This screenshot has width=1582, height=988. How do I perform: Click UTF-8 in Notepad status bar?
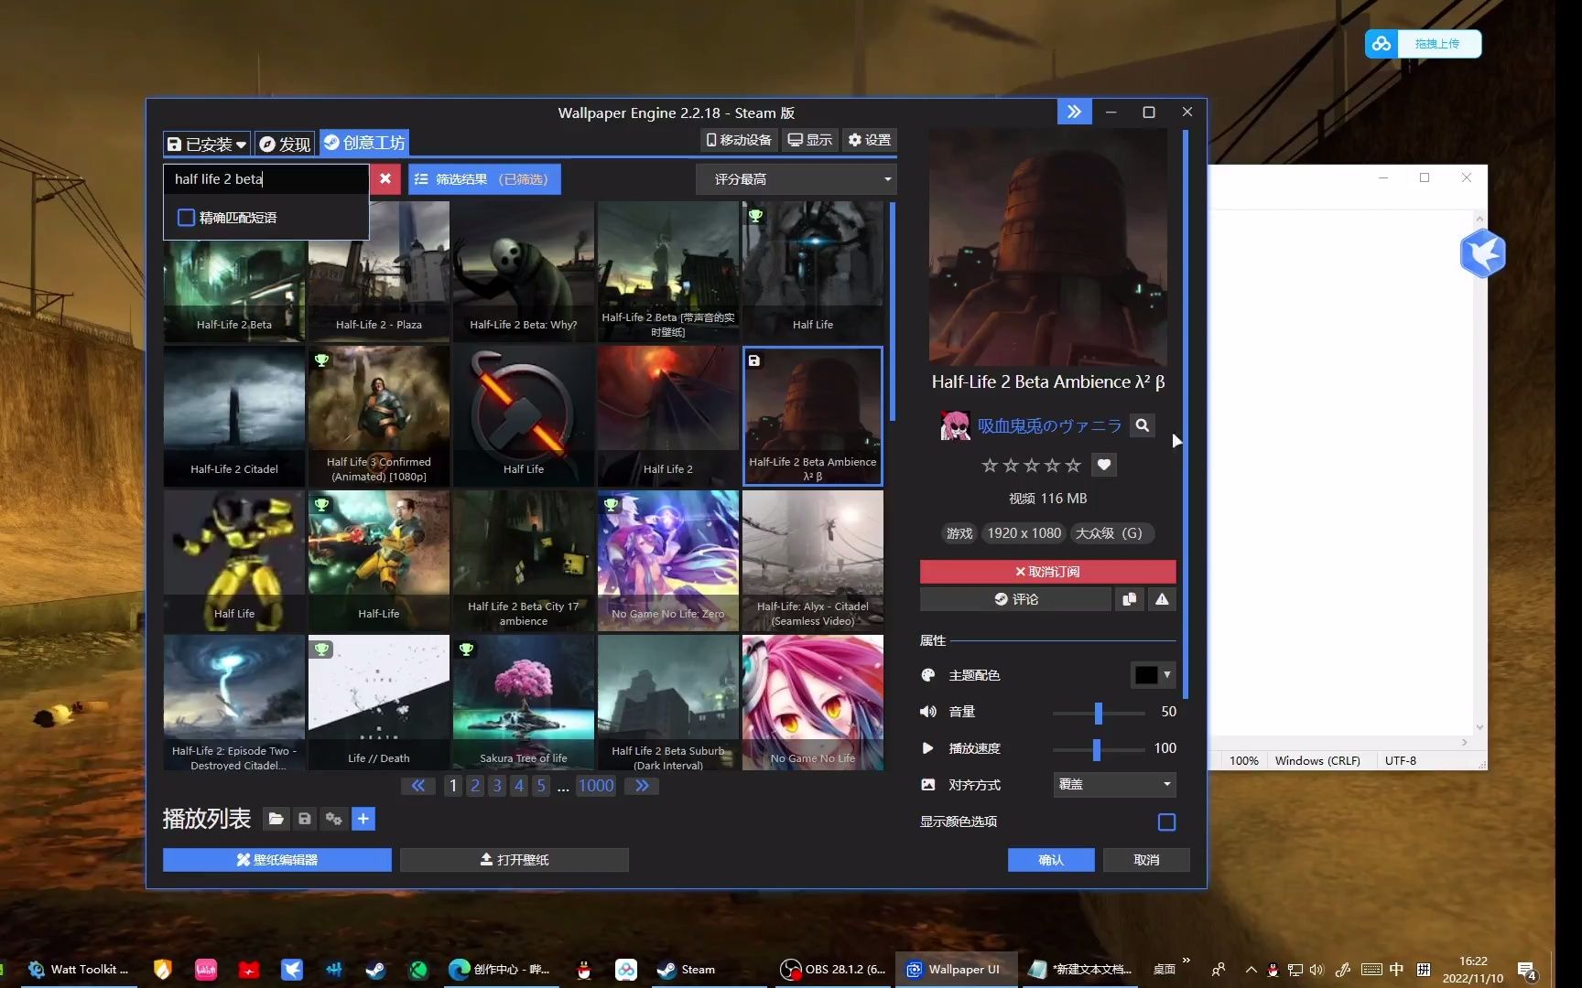pyautogui.click(x=1400, y=760)
